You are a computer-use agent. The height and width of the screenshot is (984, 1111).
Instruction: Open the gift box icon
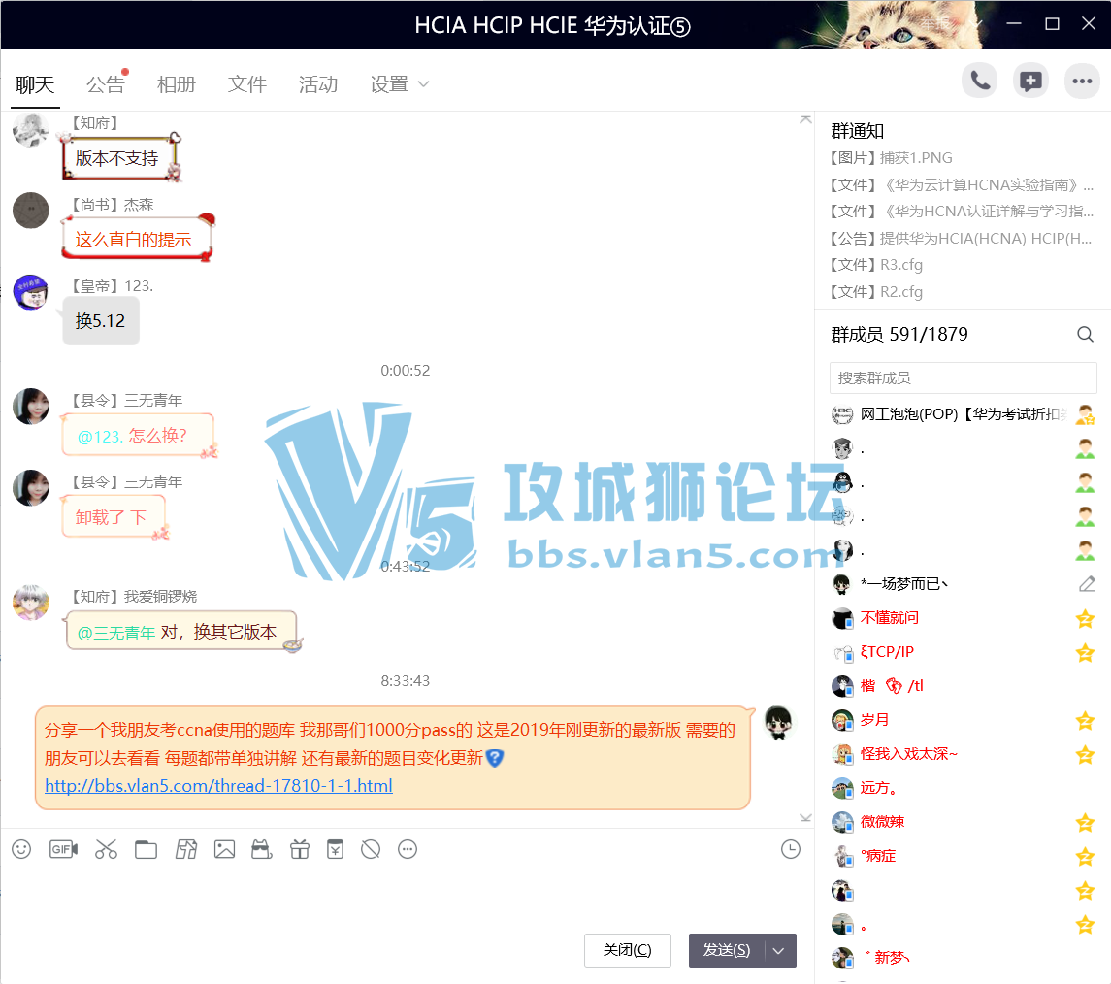pyautogui.click(x=300, y=849)
